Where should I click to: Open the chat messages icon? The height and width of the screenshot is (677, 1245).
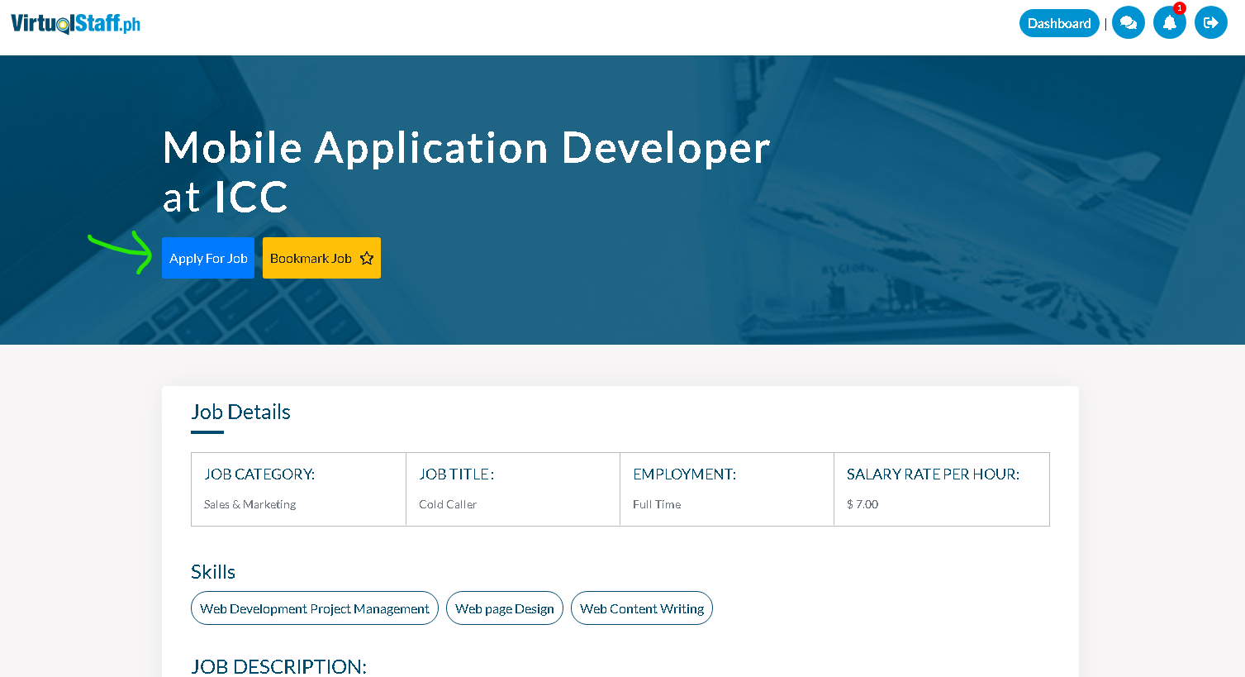[x=1129, y=23]
